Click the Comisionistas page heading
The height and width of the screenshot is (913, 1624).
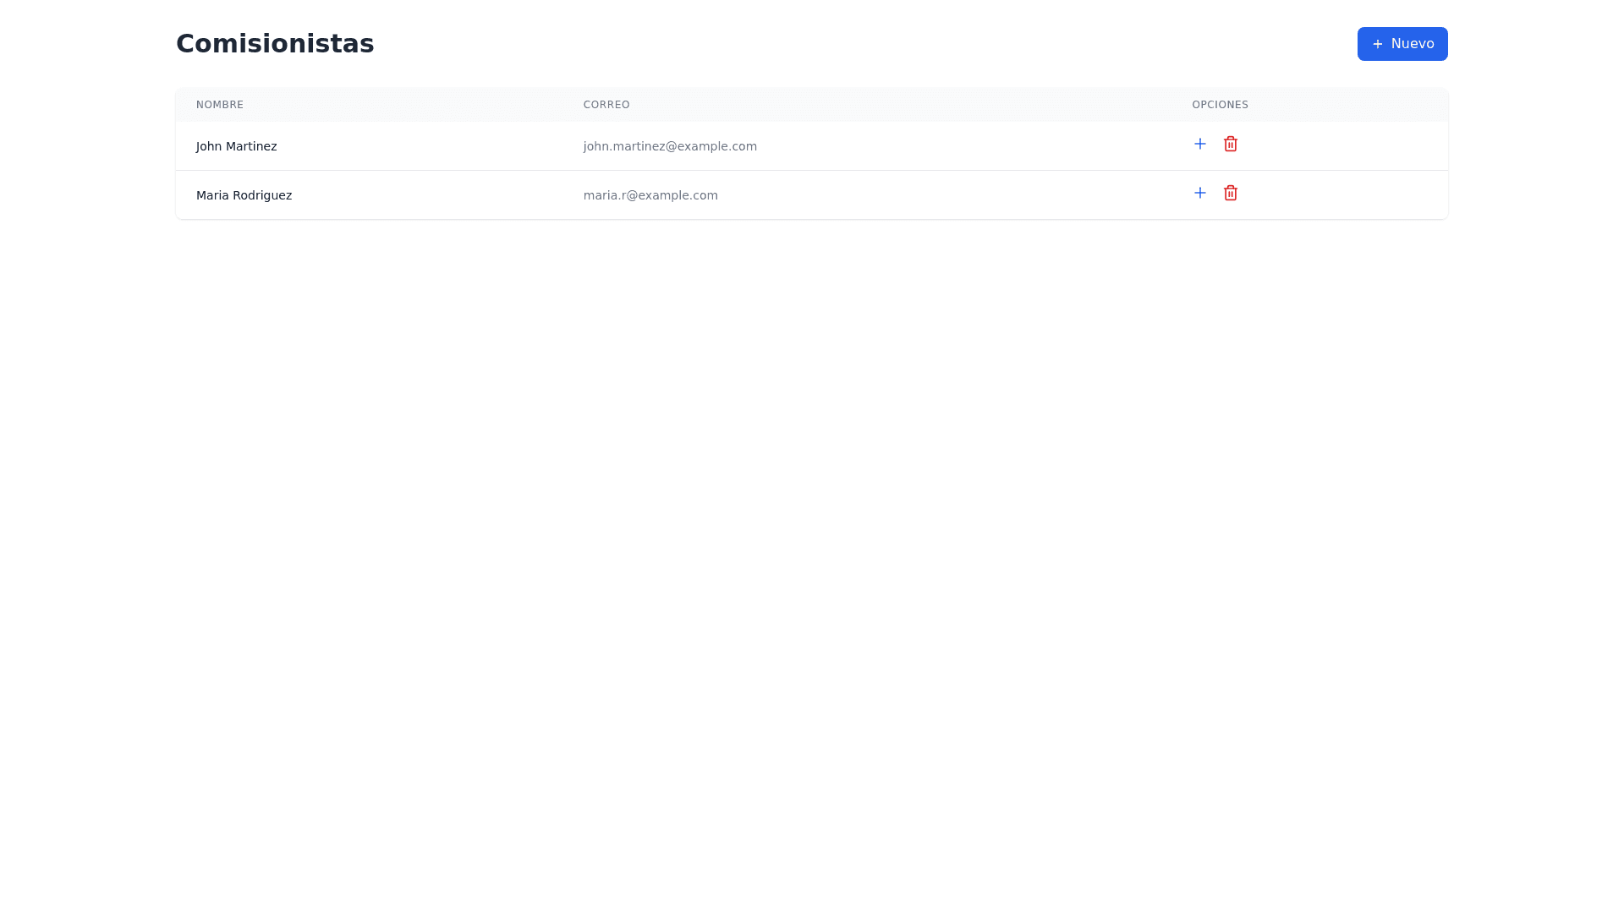tap(275, 44)
